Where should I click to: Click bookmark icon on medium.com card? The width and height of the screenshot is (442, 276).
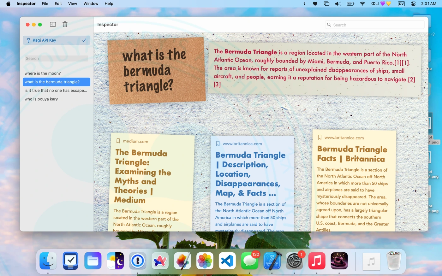[x=118, y=141]
